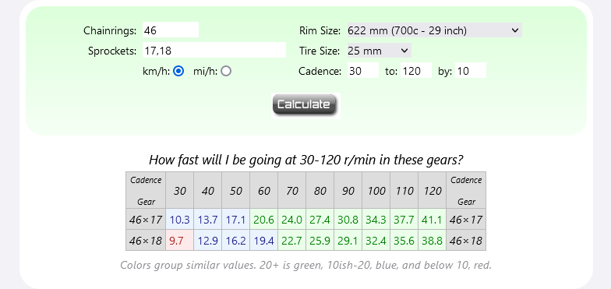Click the 41.1 cell in 46×17 row
Screen dimensions: 611x289
432,220
